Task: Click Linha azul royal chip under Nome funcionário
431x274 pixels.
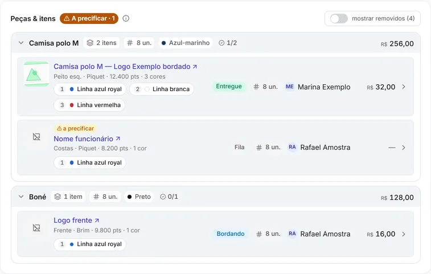Action: tap(90, 162)
